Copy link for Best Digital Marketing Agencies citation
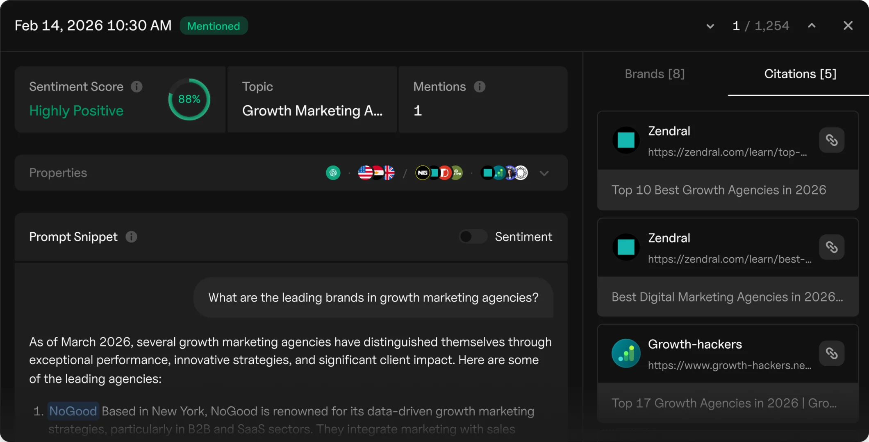The height and width of the screenshot is (442, 869). click(831, 247)
